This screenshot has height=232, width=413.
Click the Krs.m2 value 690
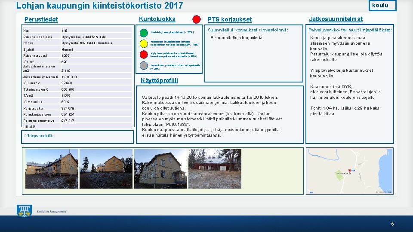64,62
